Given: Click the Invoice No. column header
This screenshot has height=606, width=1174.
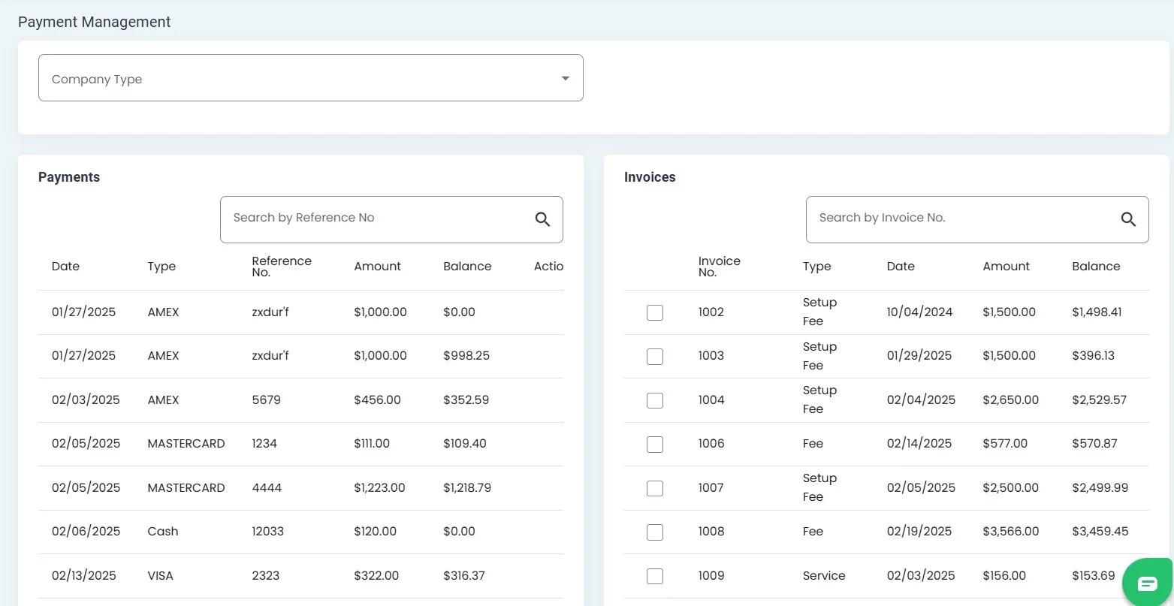Looking at the screenshot, I should coord(719,267).
